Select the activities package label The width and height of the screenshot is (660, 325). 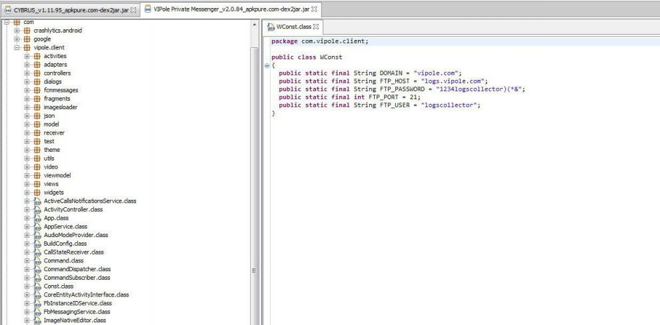(55, 56)
